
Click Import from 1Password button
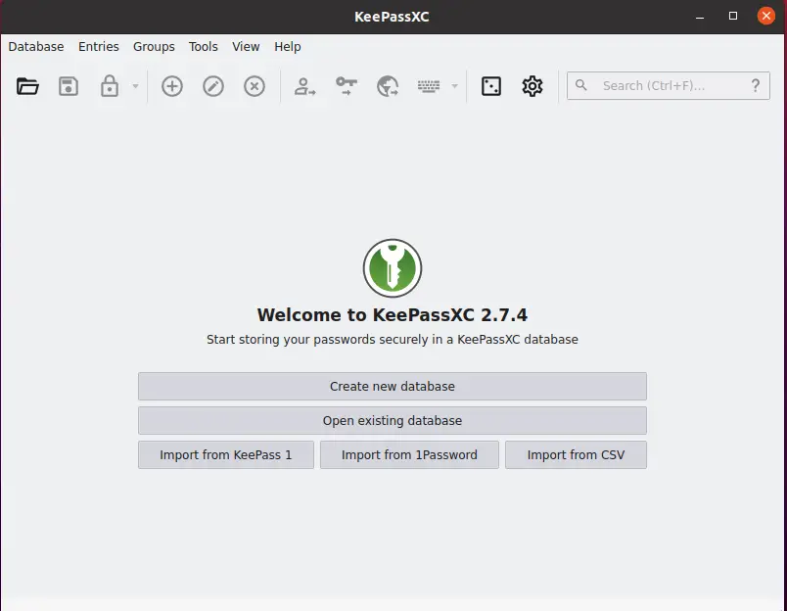[409, 455]
